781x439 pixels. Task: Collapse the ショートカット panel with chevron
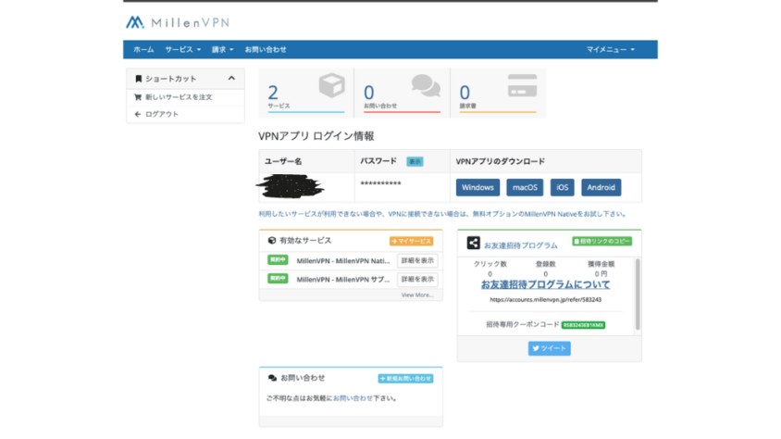tap(231, 79)
